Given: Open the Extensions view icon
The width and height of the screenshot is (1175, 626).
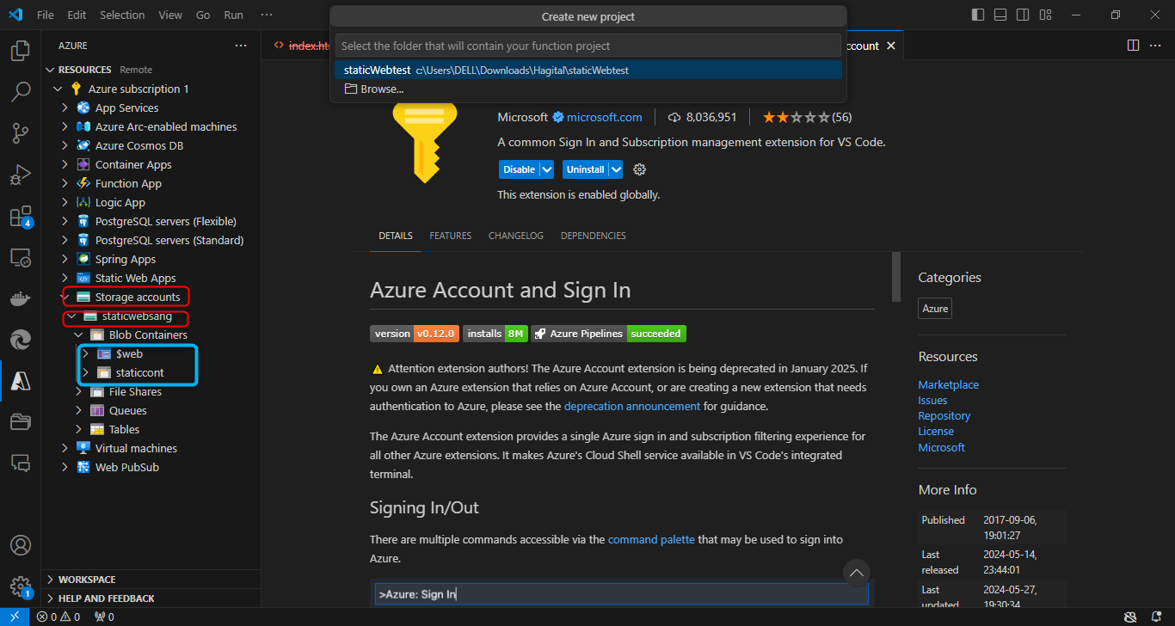Looking at the screenshot, I should [20, 217].
